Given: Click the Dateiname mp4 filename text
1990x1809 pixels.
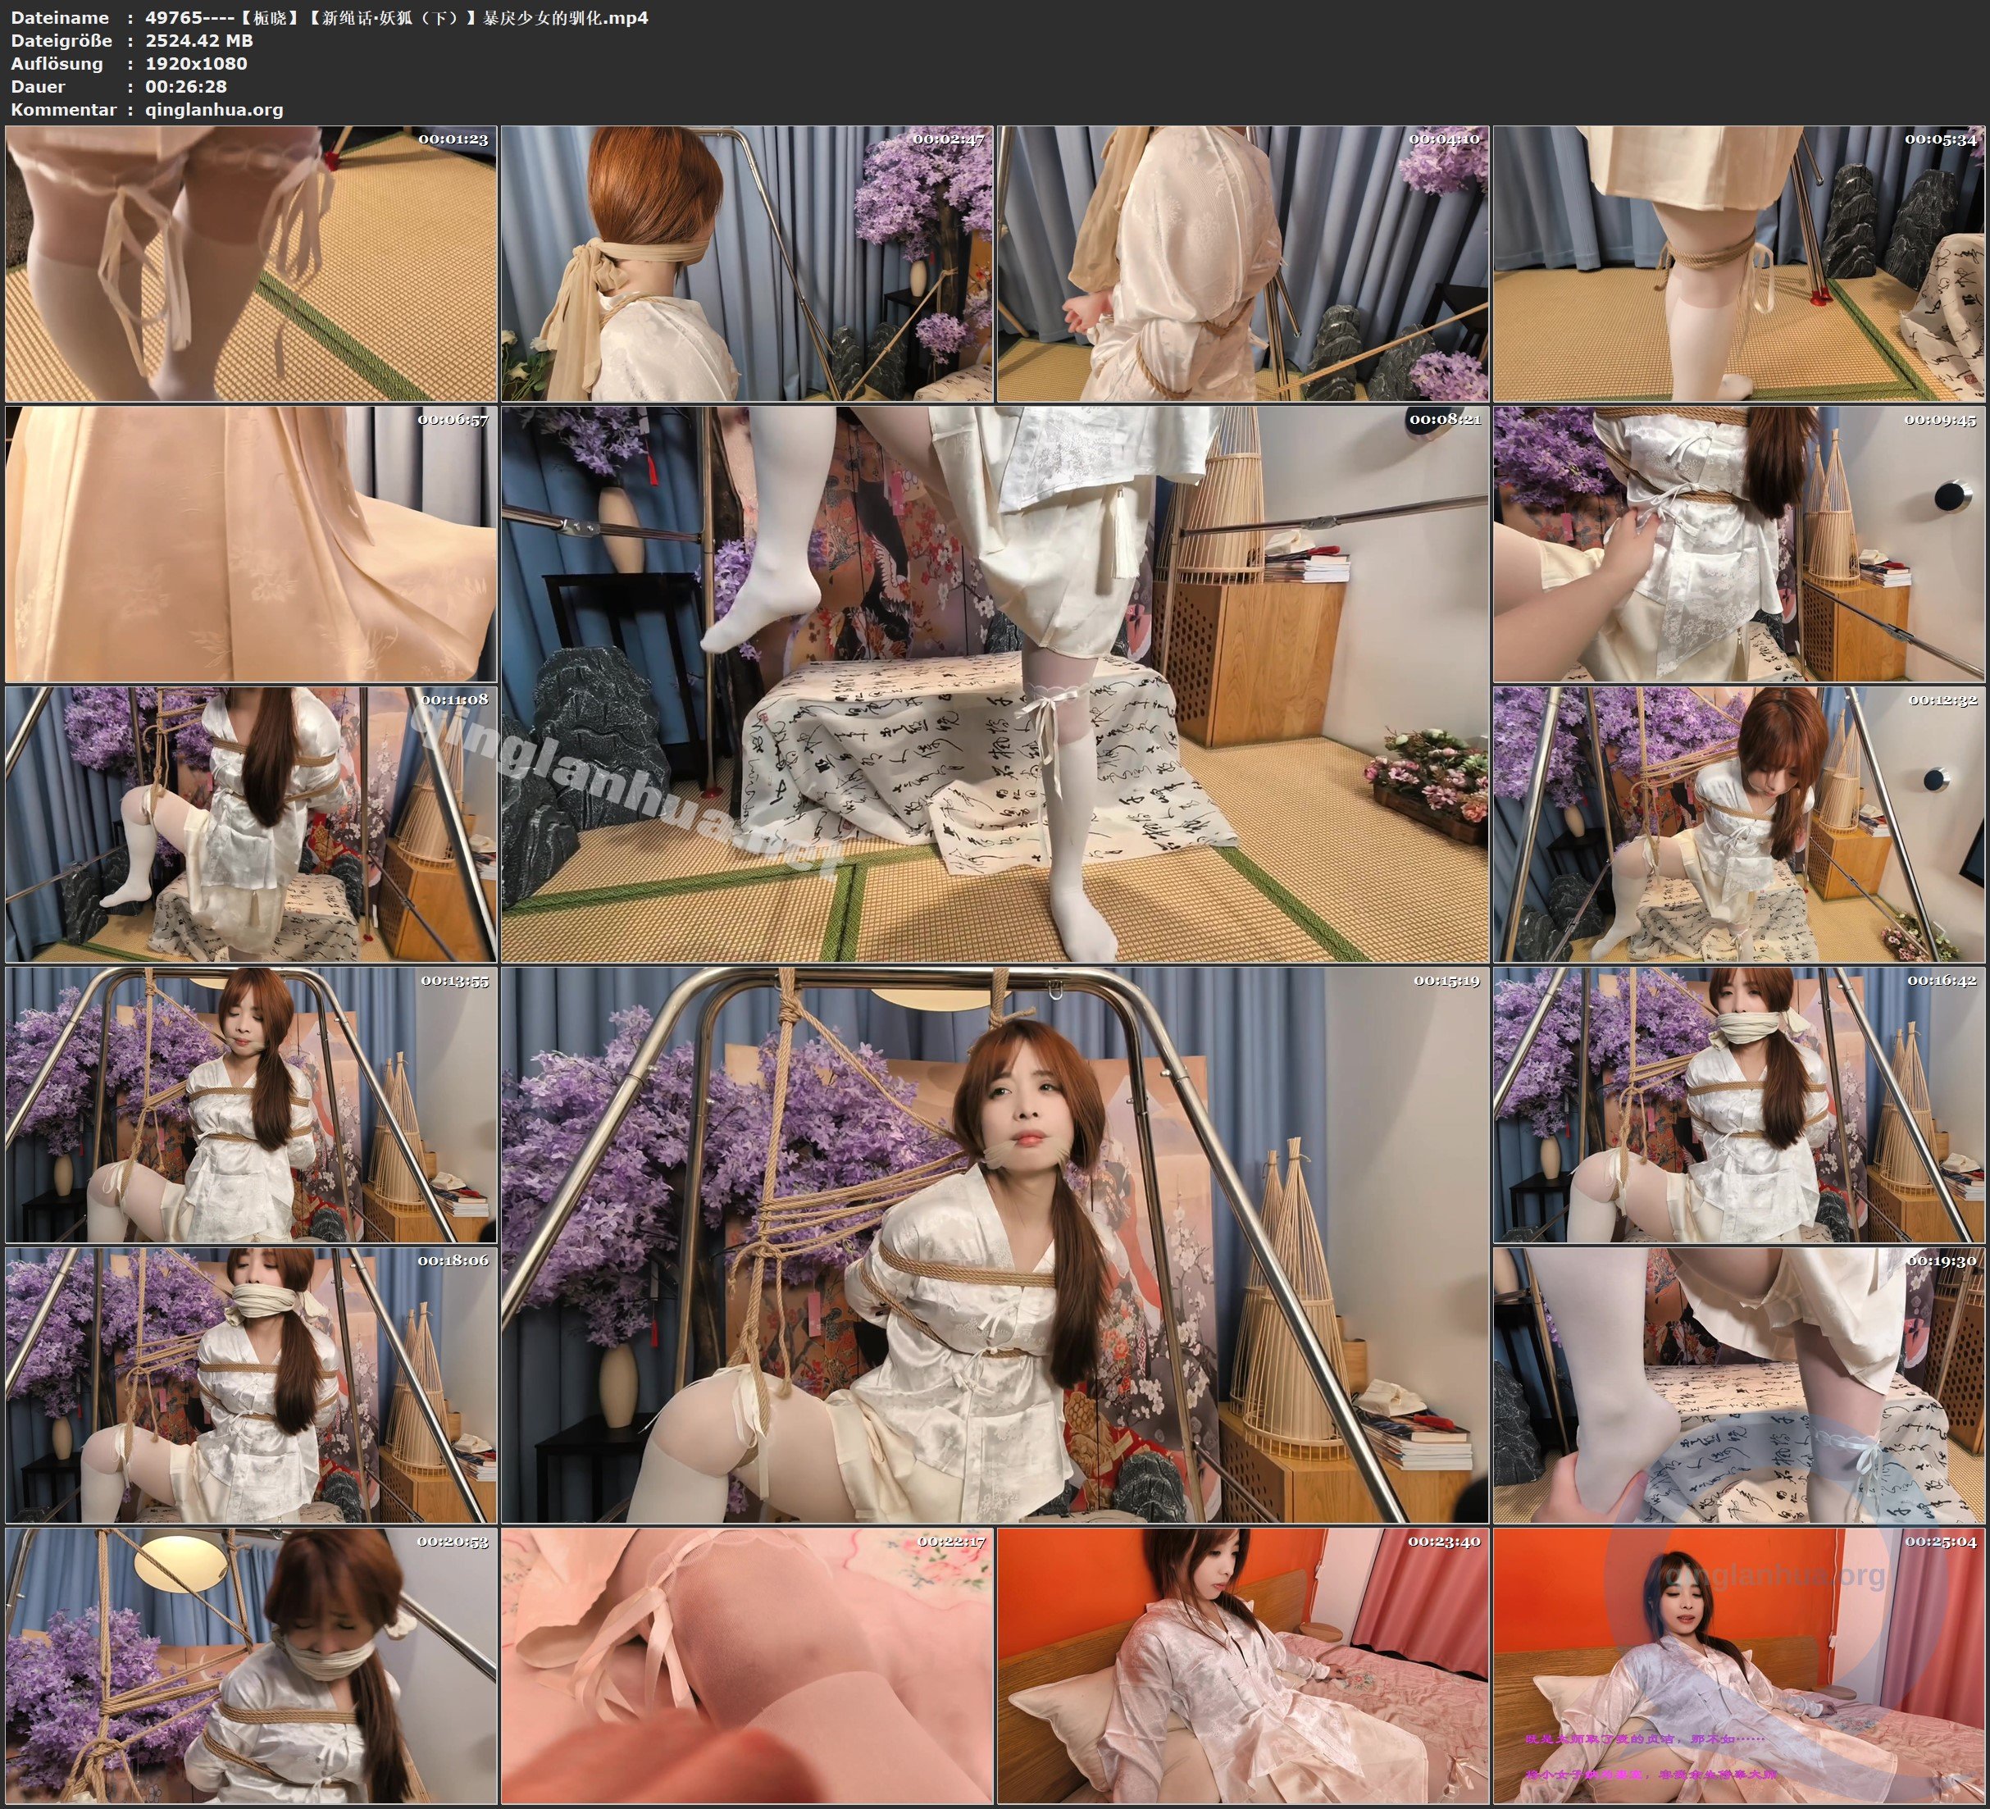Looking at the screenshot, I should (x=396, y=18).
